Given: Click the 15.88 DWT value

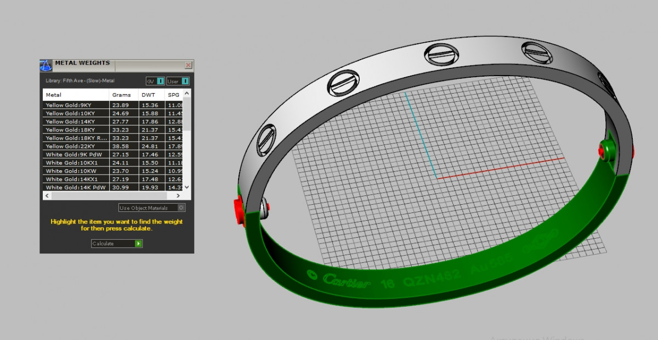Looking at the screenshot, I should [x=150, y=113].
